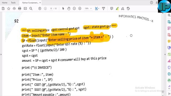Click the line "sgst = cgst"
This screenshot has height=96, width=171.
click(x=30, y=56)
